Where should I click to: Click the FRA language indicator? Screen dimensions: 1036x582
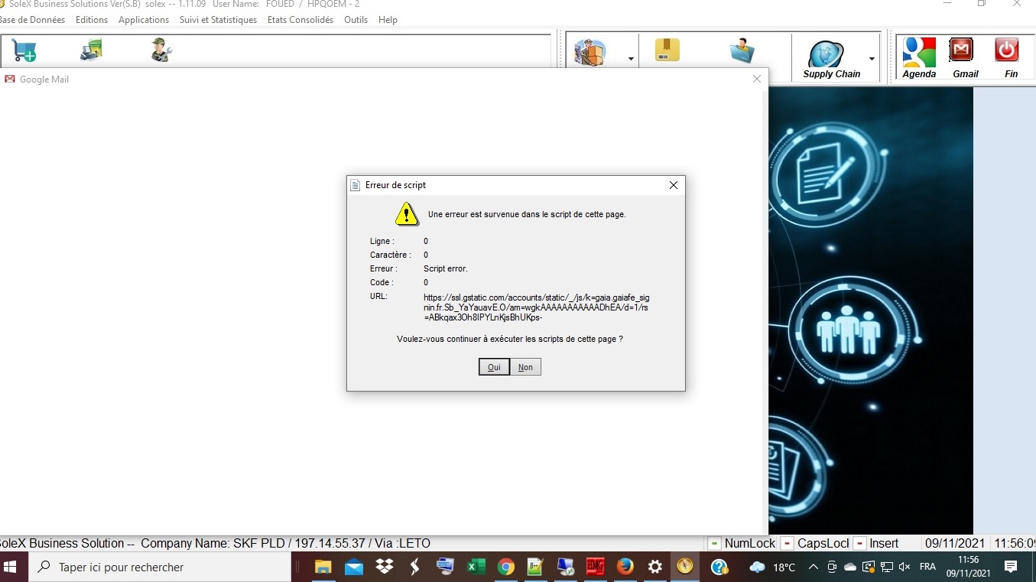tap(927, 567)
